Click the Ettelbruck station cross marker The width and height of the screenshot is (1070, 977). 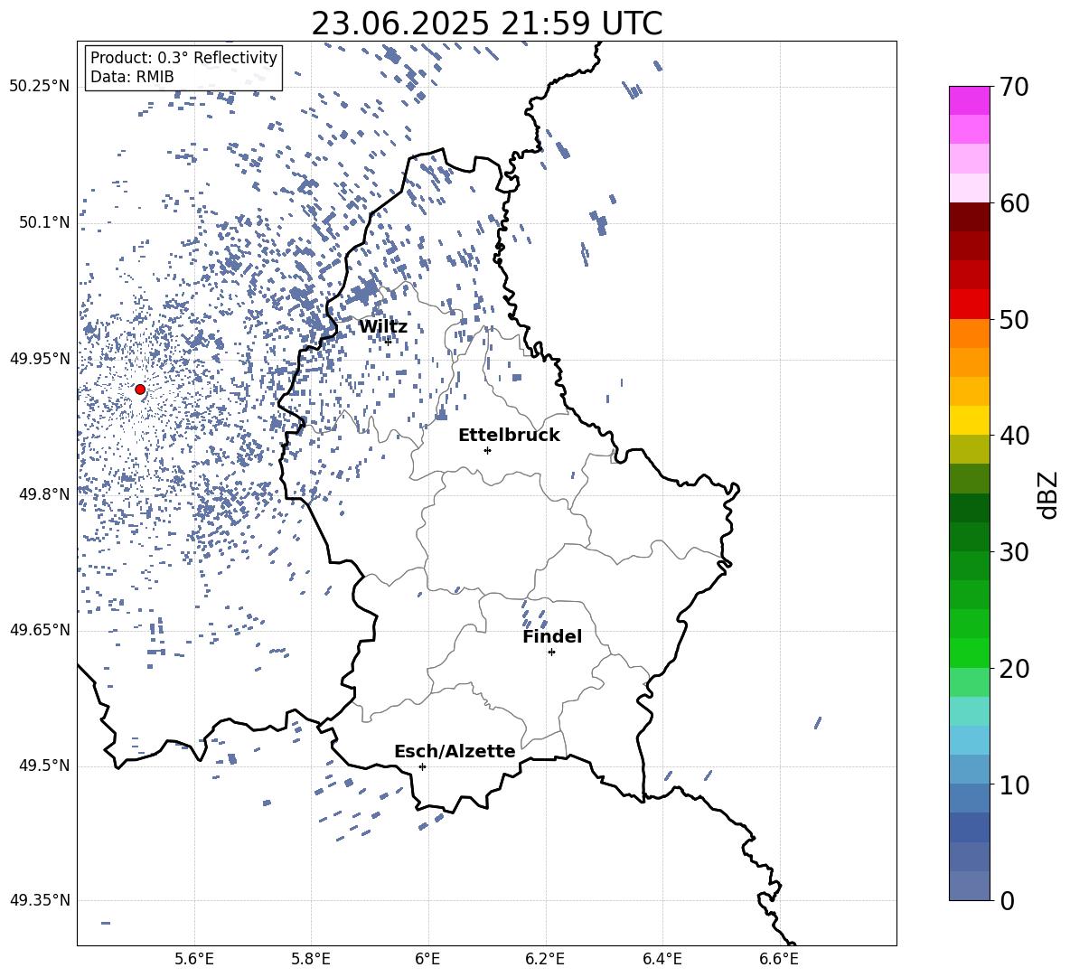pyautogui.click(x=487, y=450)
